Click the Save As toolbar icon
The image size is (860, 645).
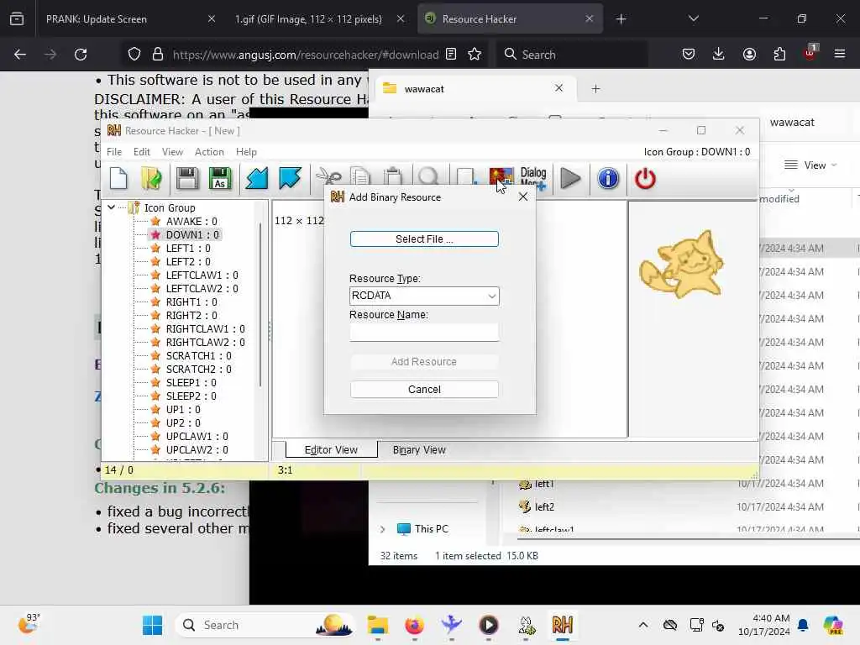pos(219,178)
